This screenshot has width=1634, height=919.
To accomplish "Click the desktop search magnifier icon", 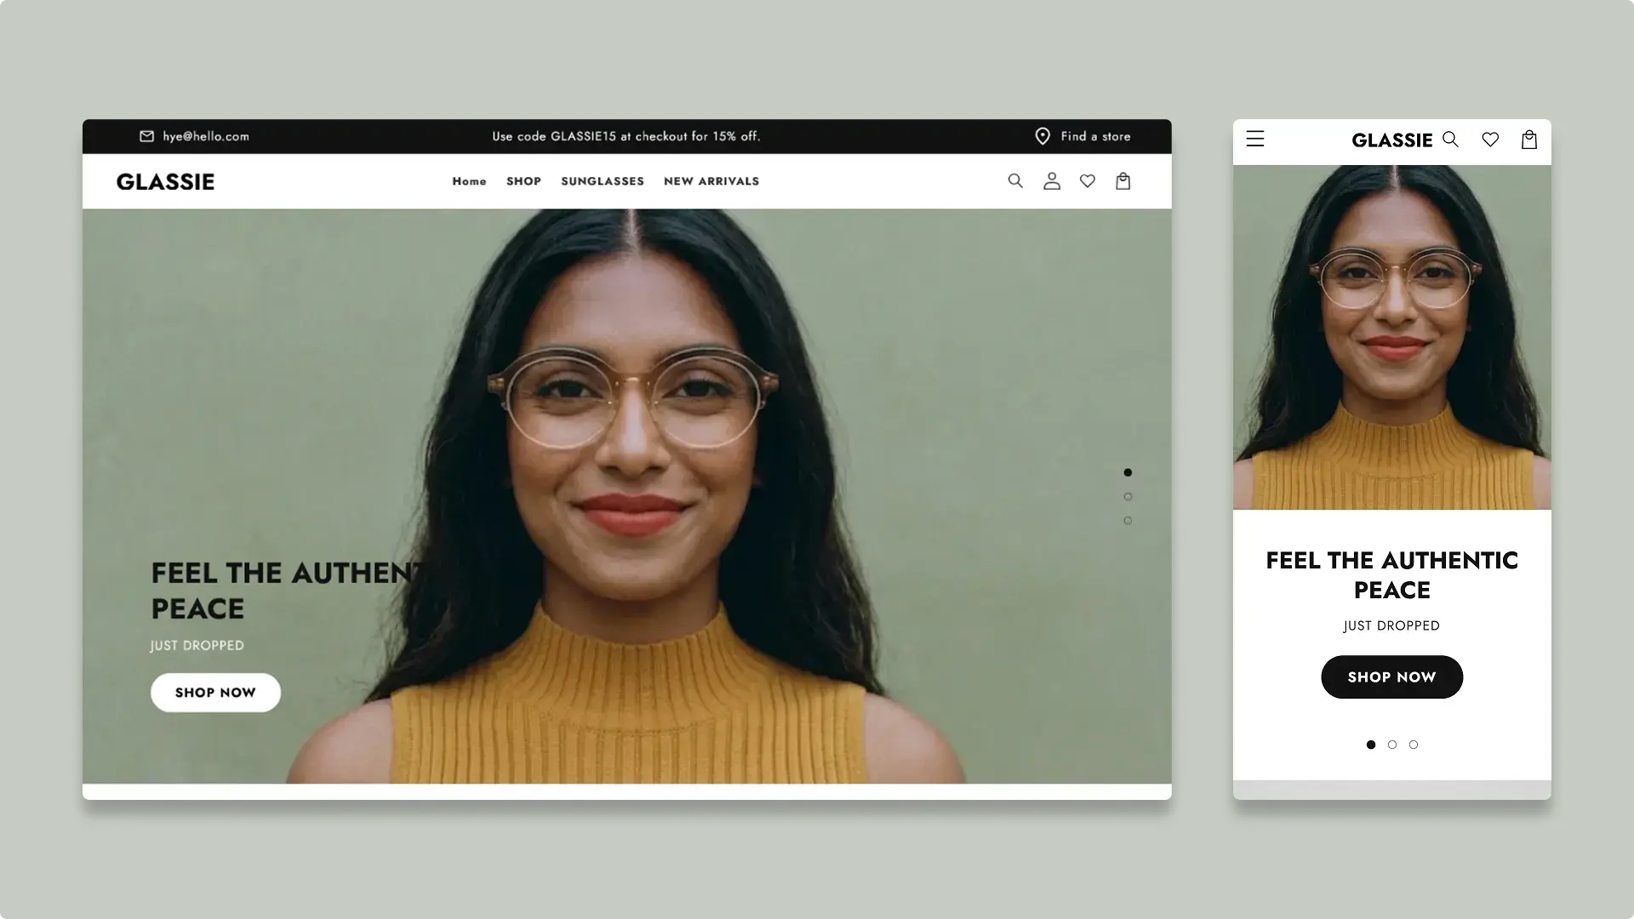I will 1015,180.
